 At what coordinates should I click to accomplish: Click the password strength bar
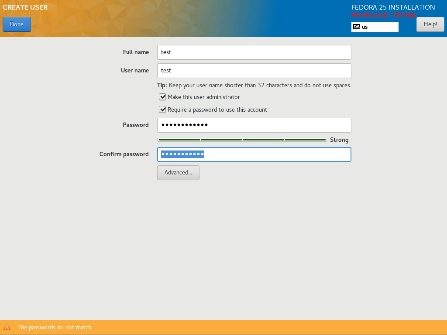click(x=242, y=140)
